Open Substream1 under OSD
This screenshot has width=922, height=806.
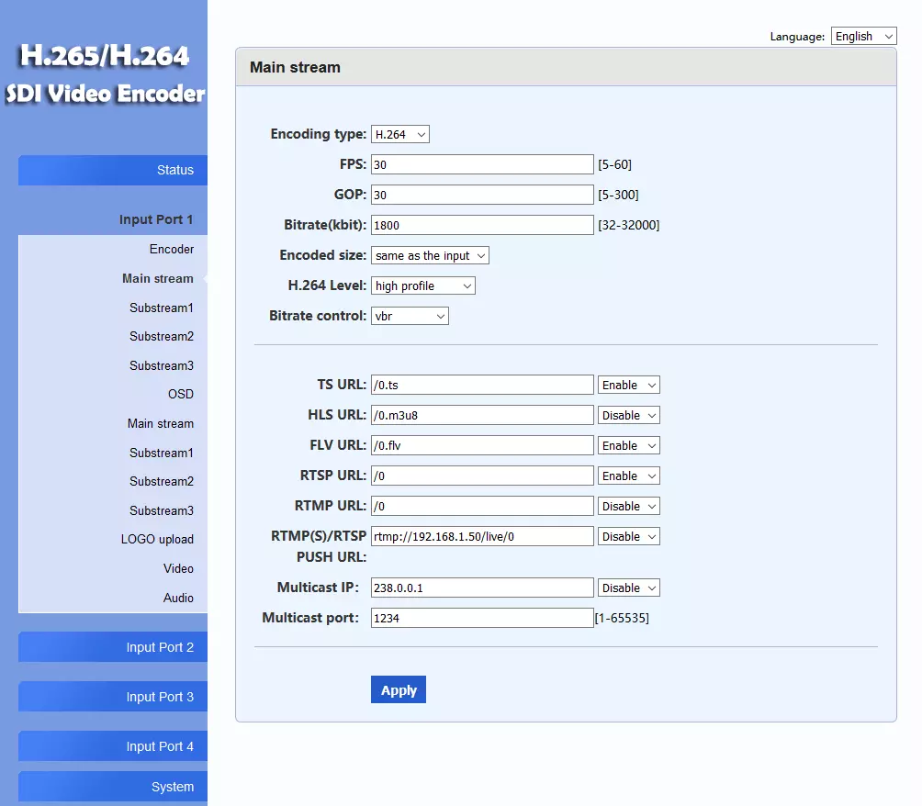pyautogui.click(x=161, y=453)
